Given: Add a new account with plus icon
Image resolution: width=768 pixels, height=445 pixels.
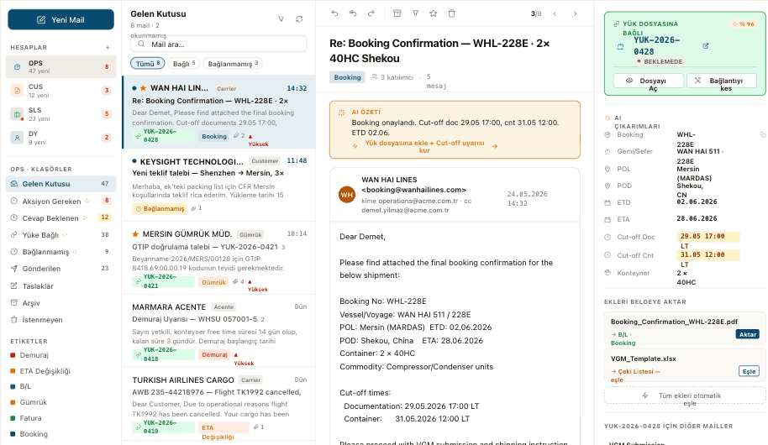Looking at the screenshot, I should point(108,48).
